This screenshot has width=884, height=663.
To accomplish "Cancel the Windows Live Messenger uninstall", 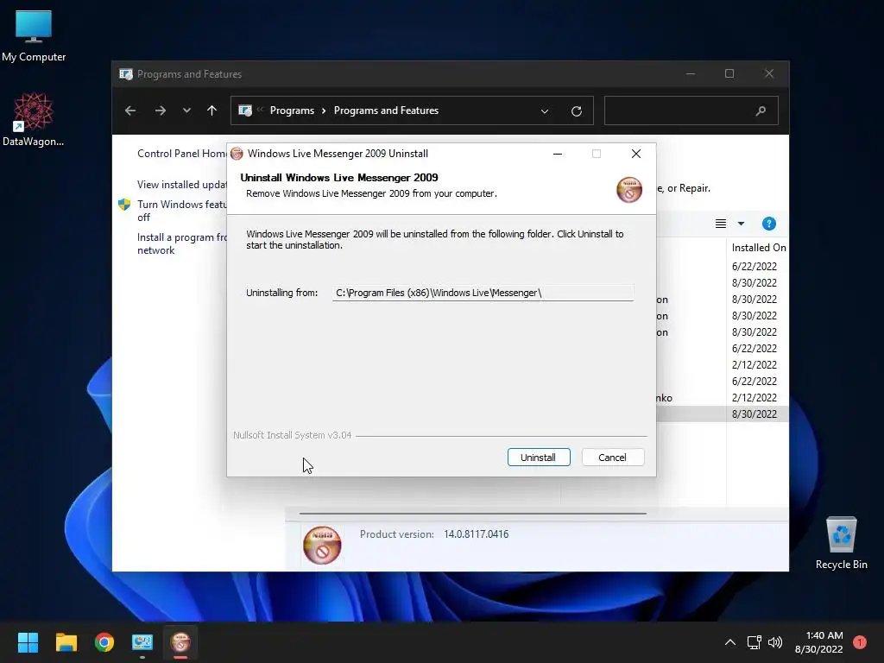I will pos(612,458).
